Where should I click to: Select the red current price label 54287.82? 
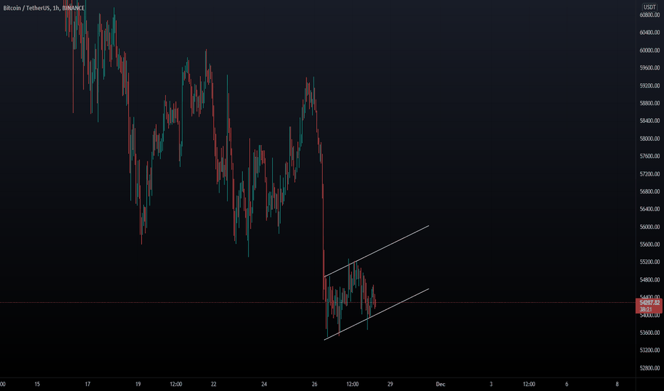(650, 303)
